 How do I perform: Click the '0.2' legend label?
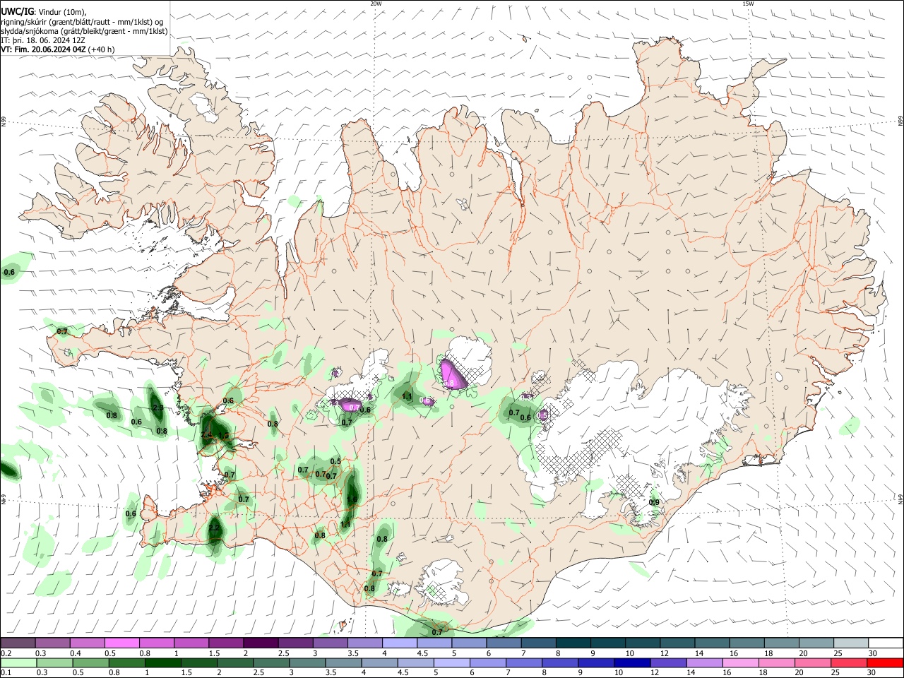(x=6, y=653)
